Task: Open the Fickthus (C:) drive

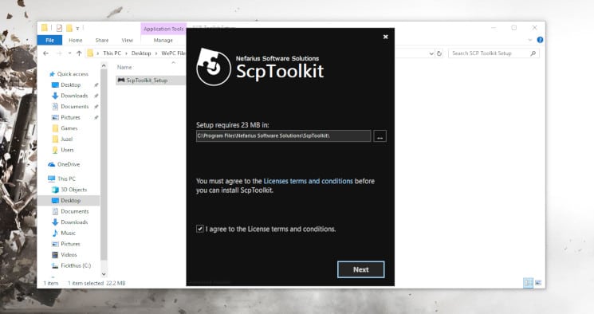Action: tap(76, 265)
